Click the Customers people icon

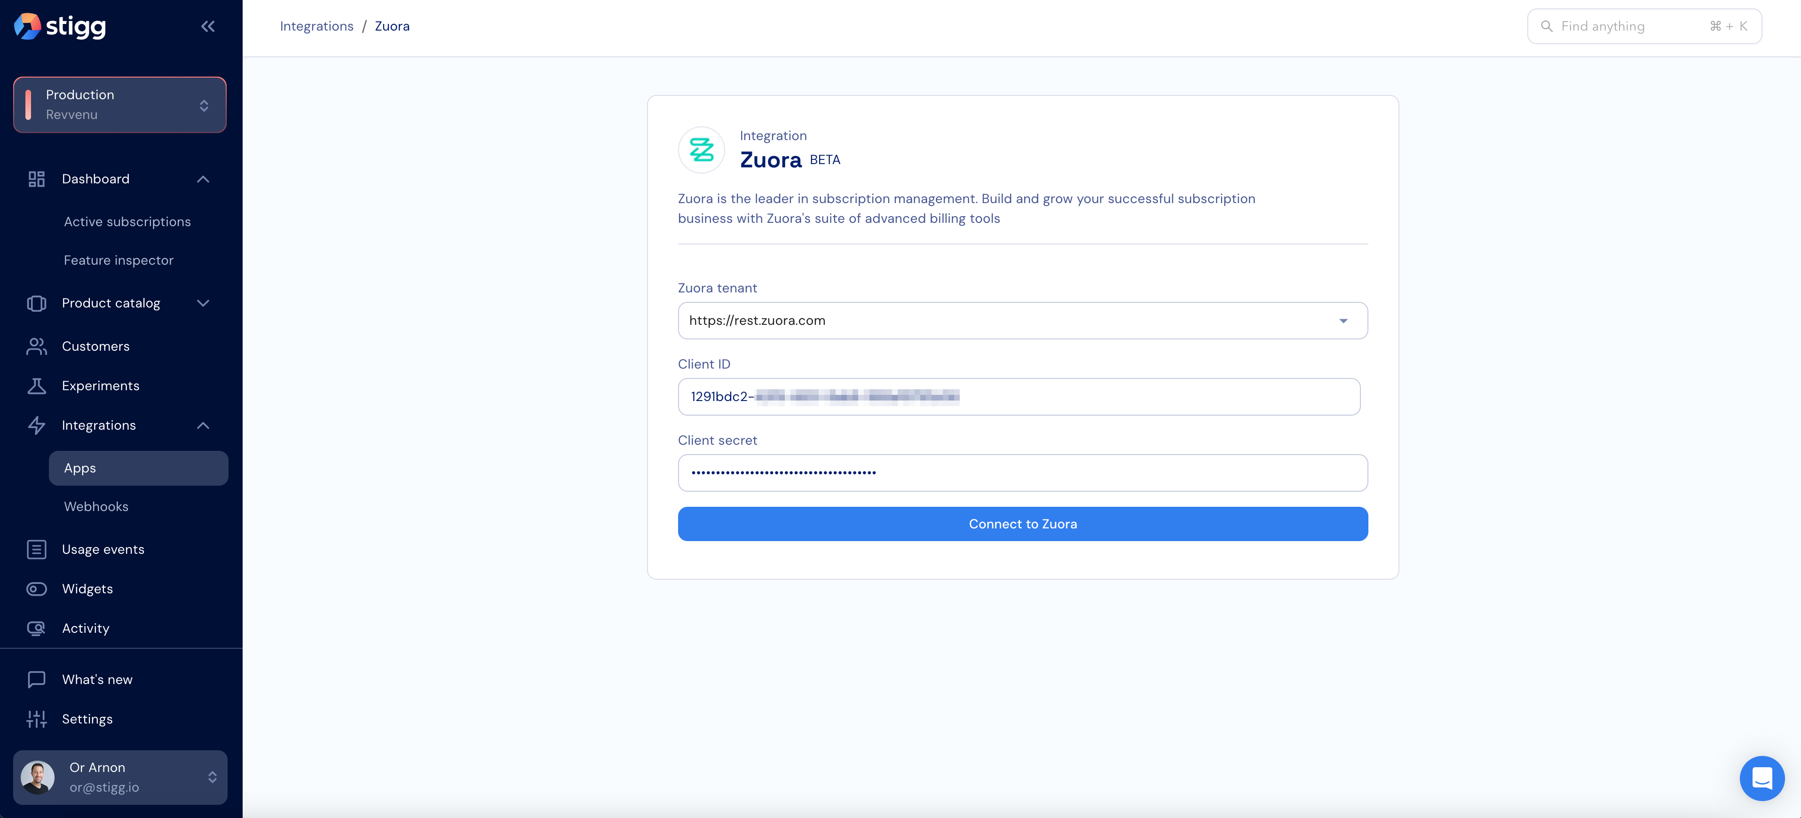coord(36,346)
